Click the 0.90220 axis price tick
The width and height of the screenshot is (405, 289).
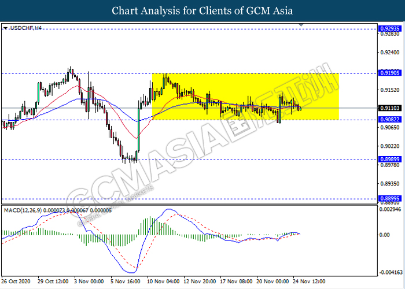[x=390, y=146]
